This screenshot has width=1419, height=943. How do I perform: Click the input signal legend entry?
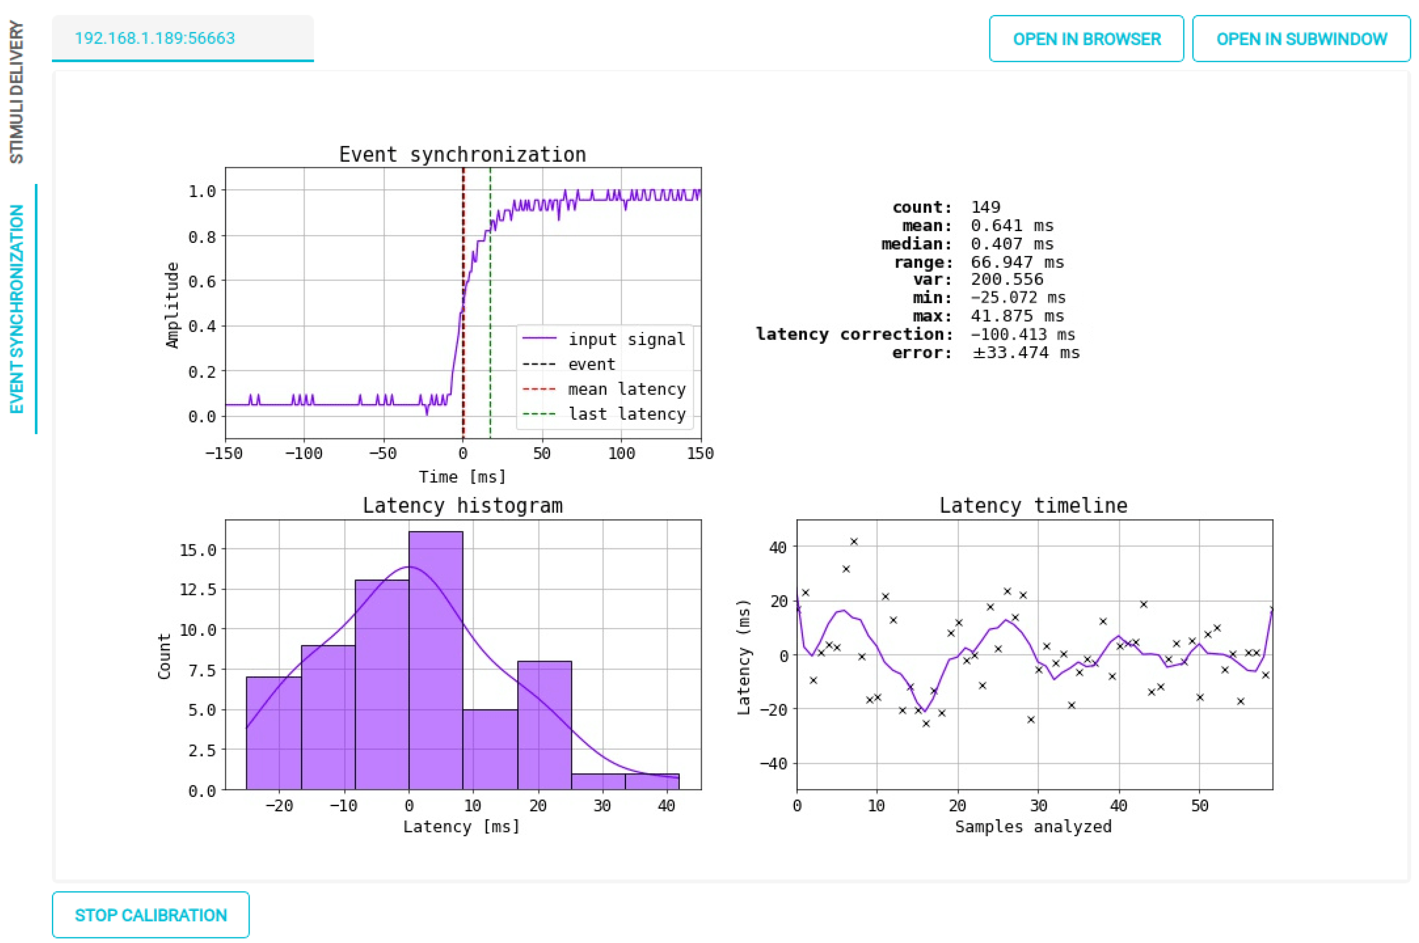(626, 339)
